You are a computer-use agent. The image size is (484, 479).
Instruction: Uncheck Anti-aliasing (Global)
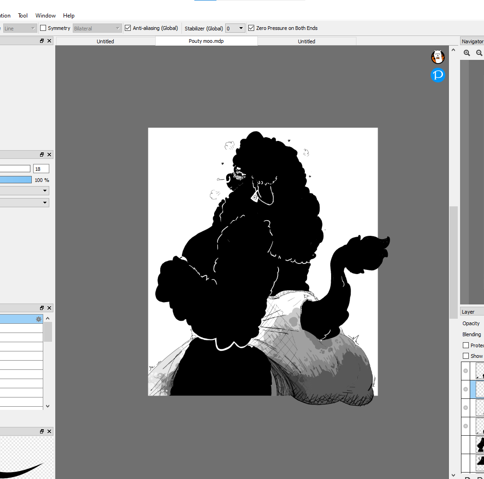pyautogui.click(x=128, y=28)
